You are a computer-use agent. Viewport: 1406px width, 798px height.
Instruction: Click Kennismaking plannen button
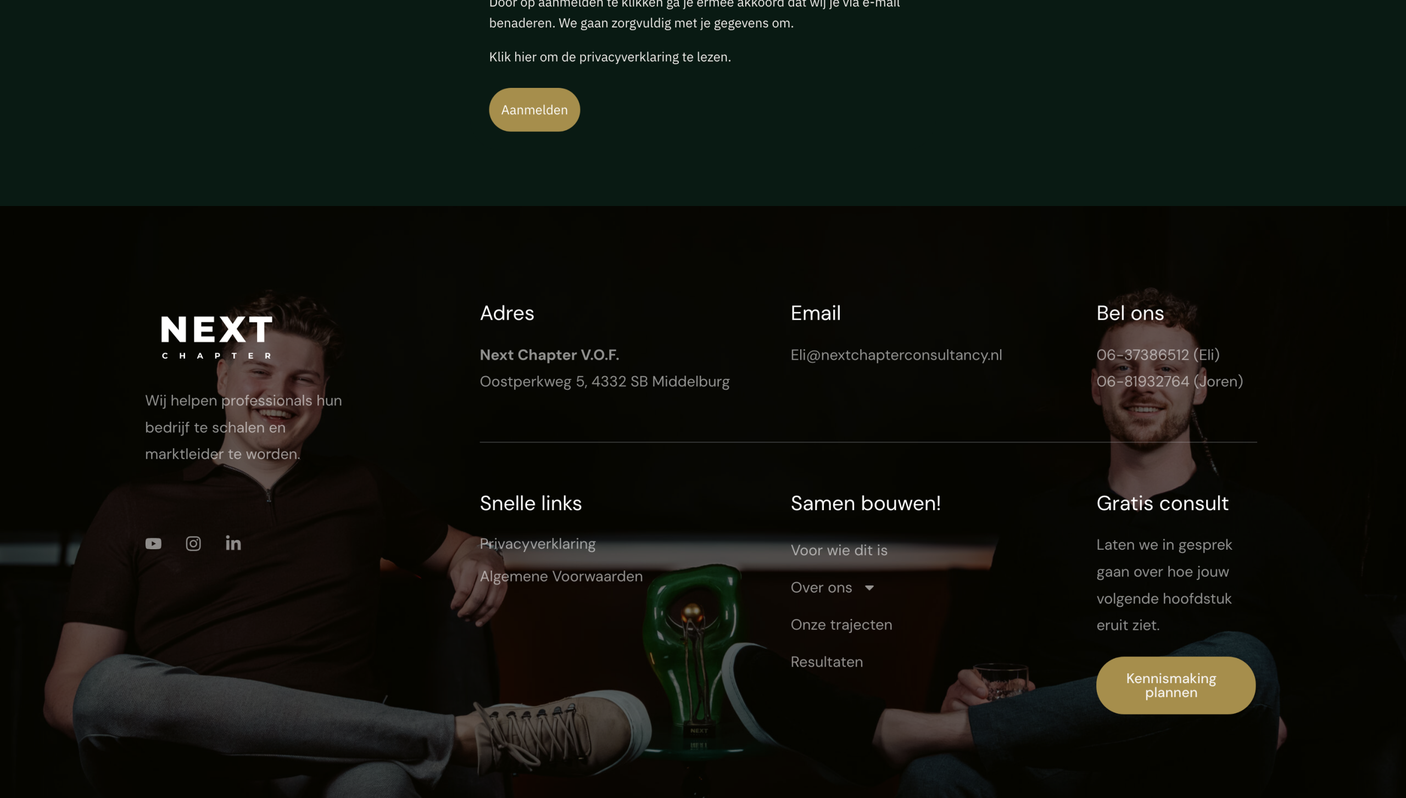(1176, 685)
